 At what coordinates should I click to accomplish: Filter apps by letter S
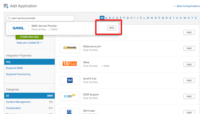(170, 18)
